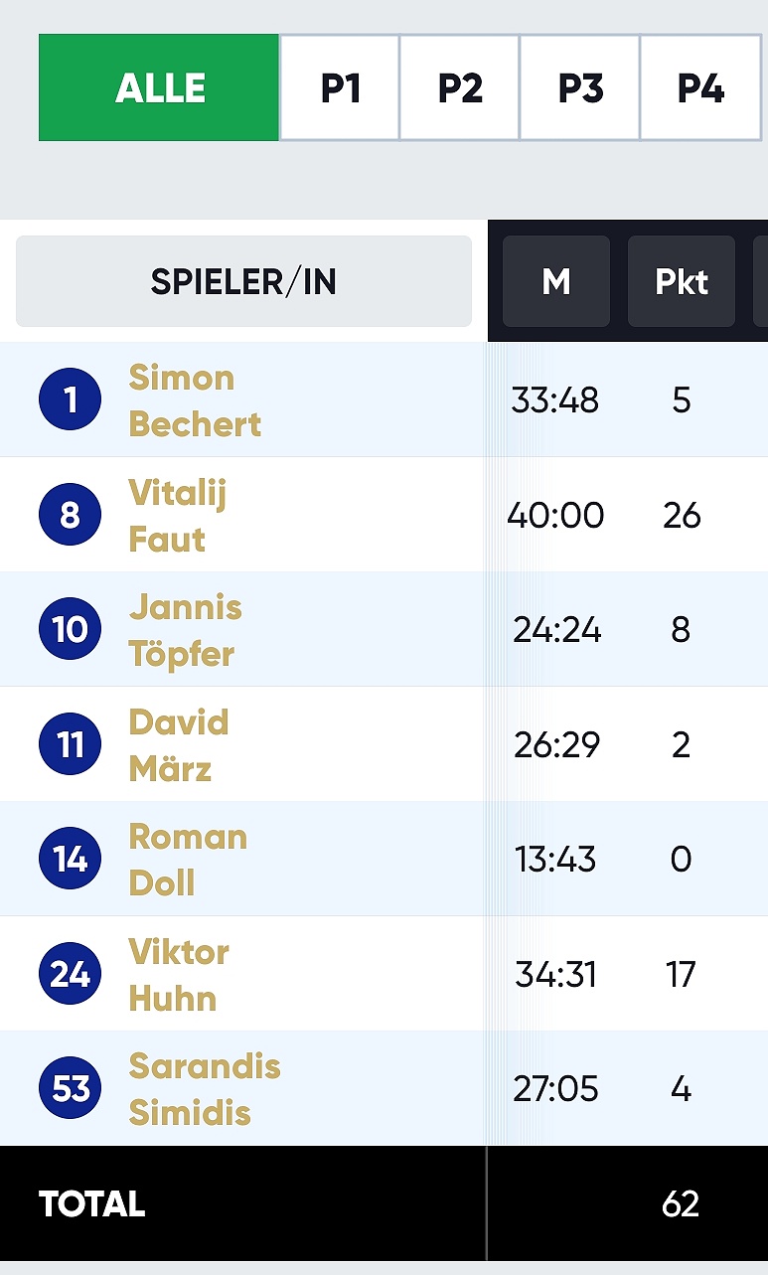Open the P3 period tab

point(580,87)
